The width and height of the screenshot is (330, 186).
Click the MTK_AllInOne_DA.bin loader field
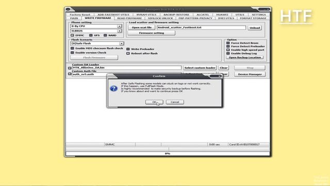126,68
